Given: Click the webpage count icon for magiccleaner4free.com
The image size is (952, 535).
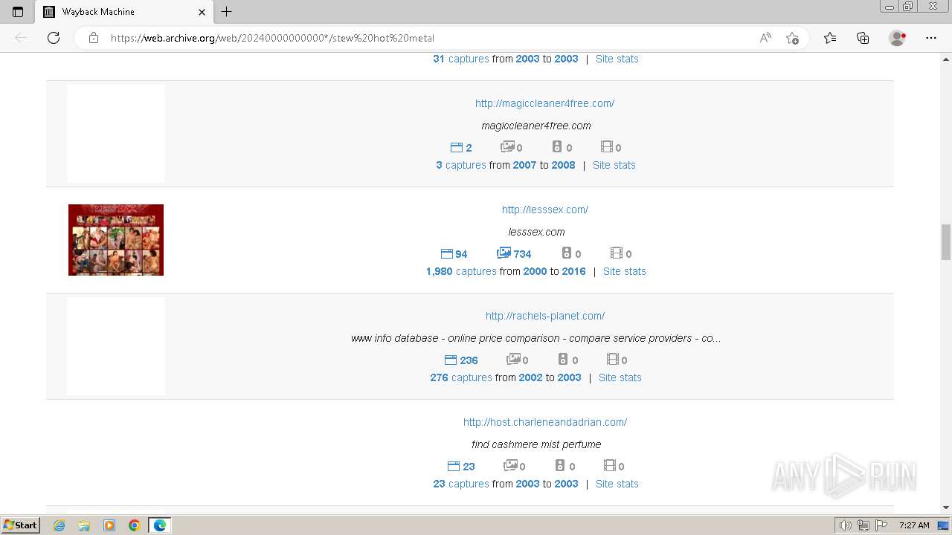Looking at the screenshot, I should [457, 147].
